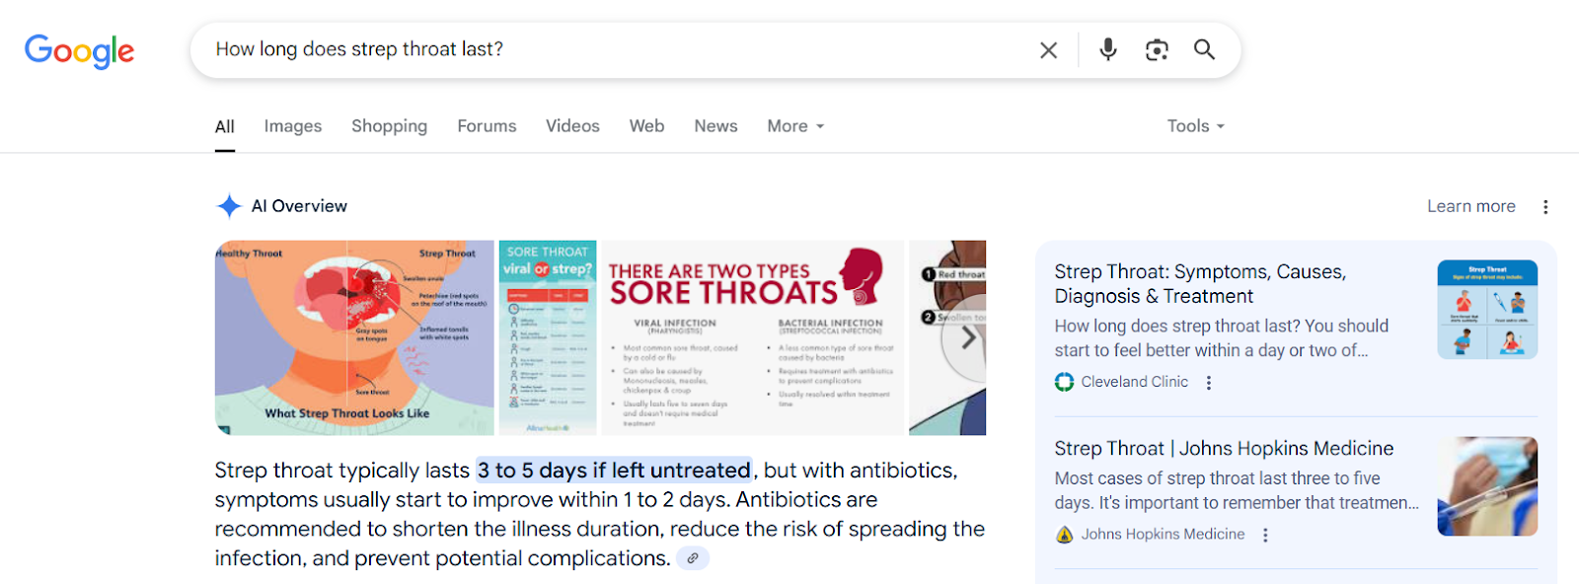Open Google Lens image search icon

tap(1157, 49)
